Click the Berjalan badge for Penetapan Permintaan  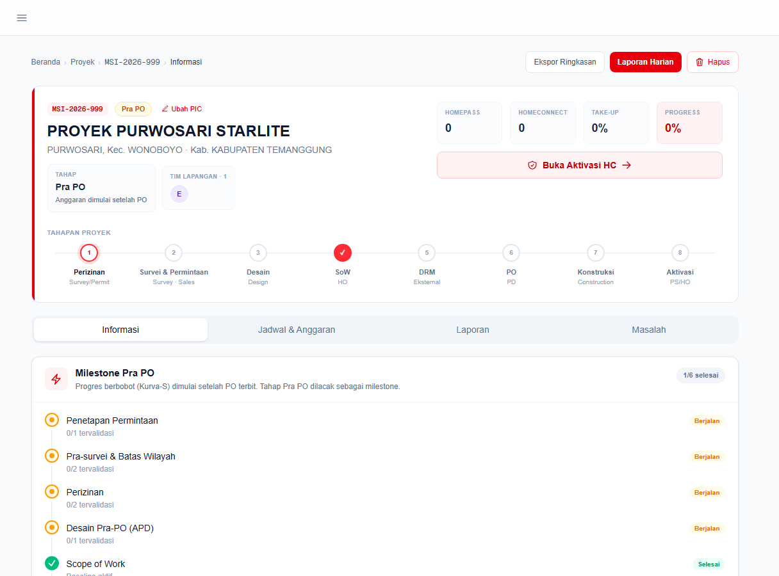(x=707, y=421)
